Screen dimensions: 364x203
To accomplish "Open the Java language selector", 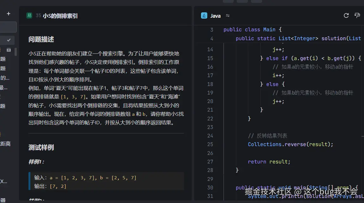I will click(215, 15).
